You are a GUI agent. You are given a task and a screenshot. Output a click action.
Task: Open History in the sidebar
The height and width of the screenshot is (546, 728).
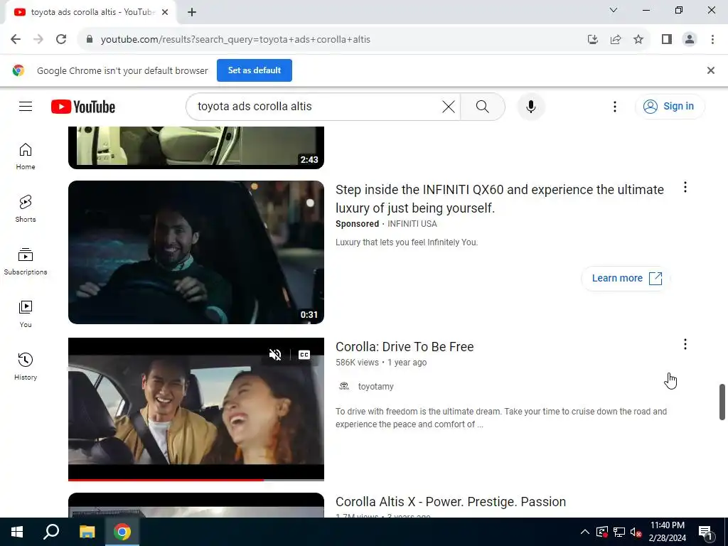[x=26, y=367]
